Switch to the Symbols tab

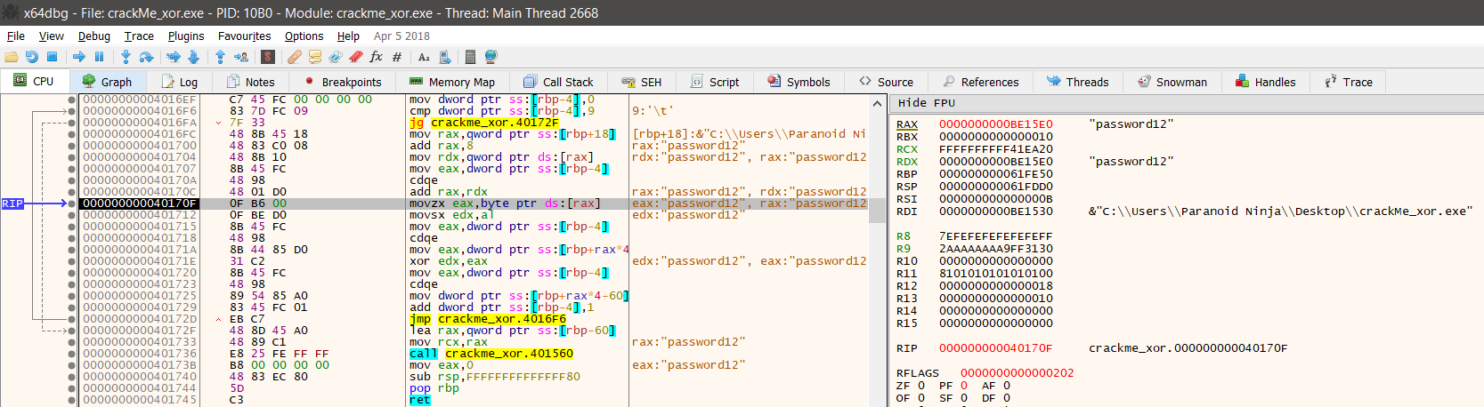coord(799,82)
